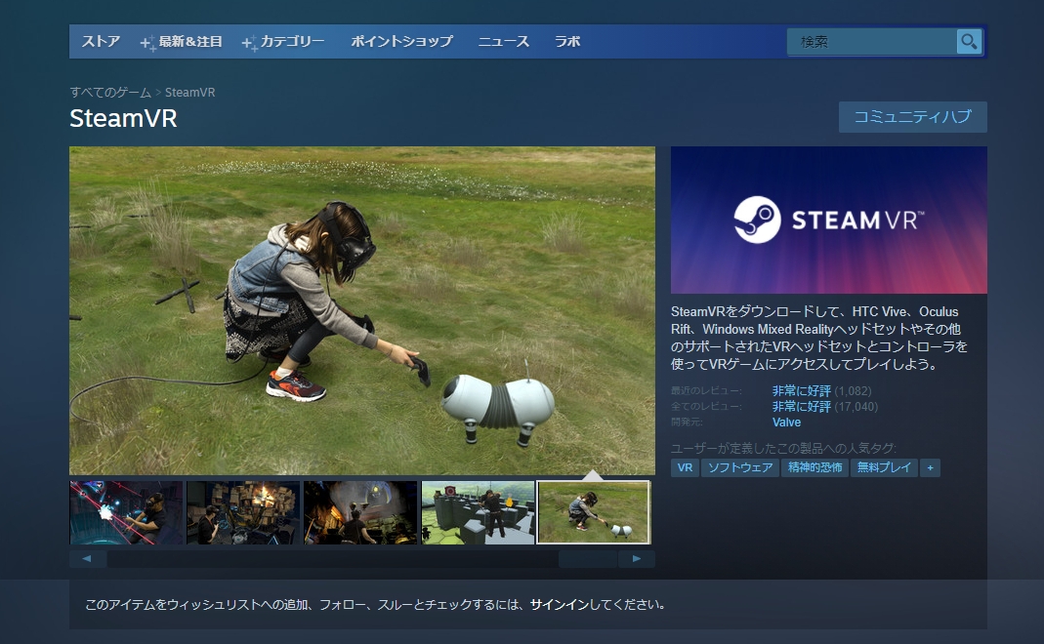This screenshot has height=644, width=1044.
Task: Open the ストア menu
Action: click(101, 41)
